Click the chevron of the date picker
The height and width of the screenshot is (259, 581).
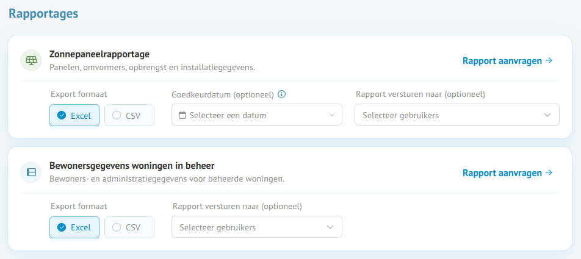(331, 115)
